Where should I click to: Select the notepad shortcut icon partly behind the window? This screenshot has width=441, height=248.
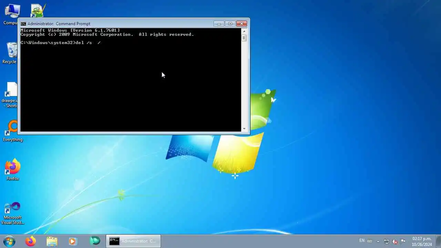click(38, 10)
